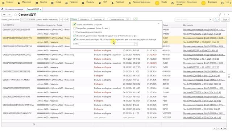Click the GTIN filter input field

[x=107, y=44]
